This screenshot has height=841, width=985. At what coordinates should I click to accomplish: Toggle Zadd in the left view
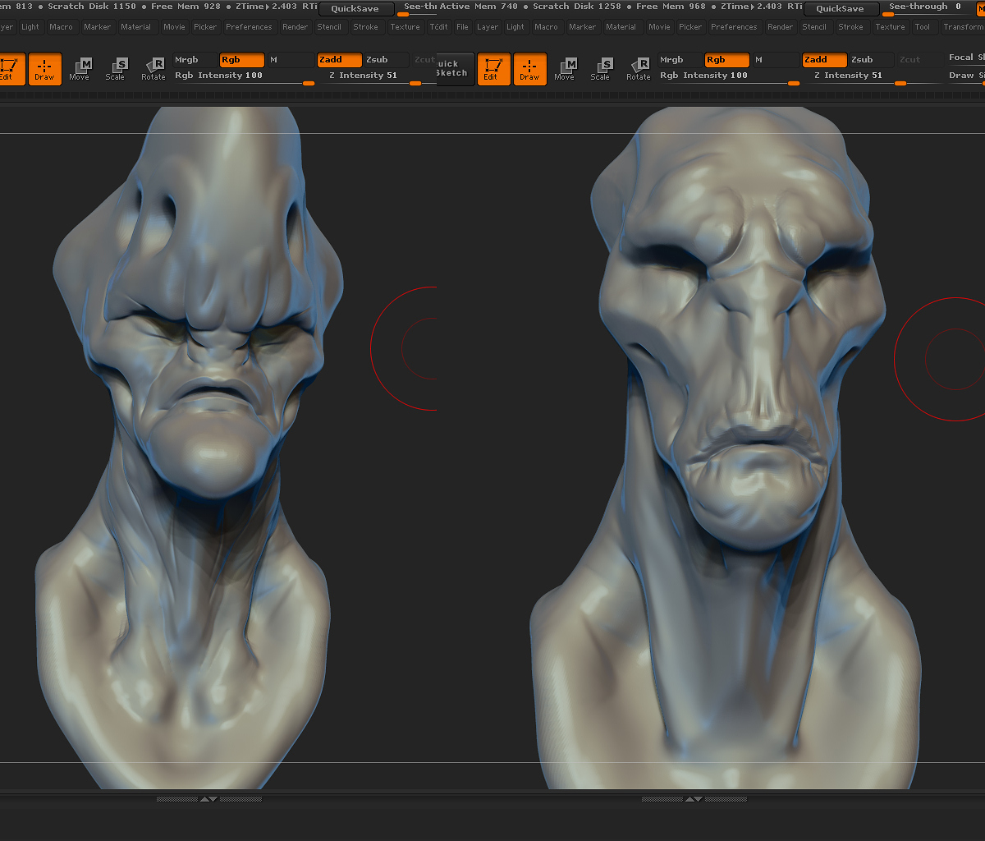point(340,60)
